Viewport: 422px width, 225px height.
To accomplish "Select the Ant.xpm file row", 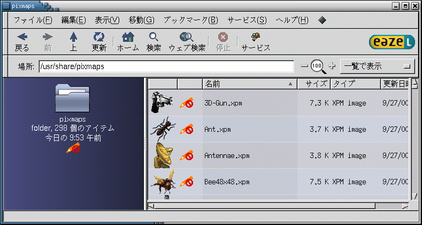I will click(278, 129).
